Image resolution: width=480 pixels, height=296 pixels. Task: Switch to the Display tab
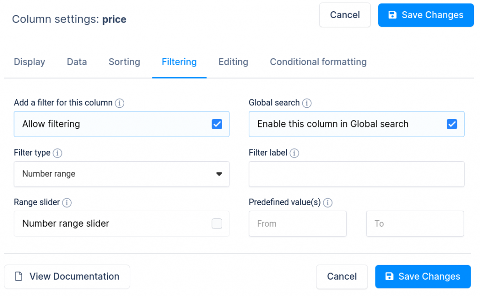(29, 62)
